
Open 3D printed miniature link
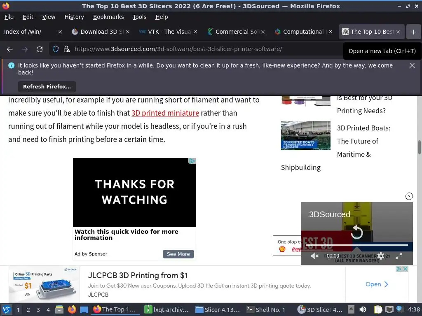coord(165,113)
